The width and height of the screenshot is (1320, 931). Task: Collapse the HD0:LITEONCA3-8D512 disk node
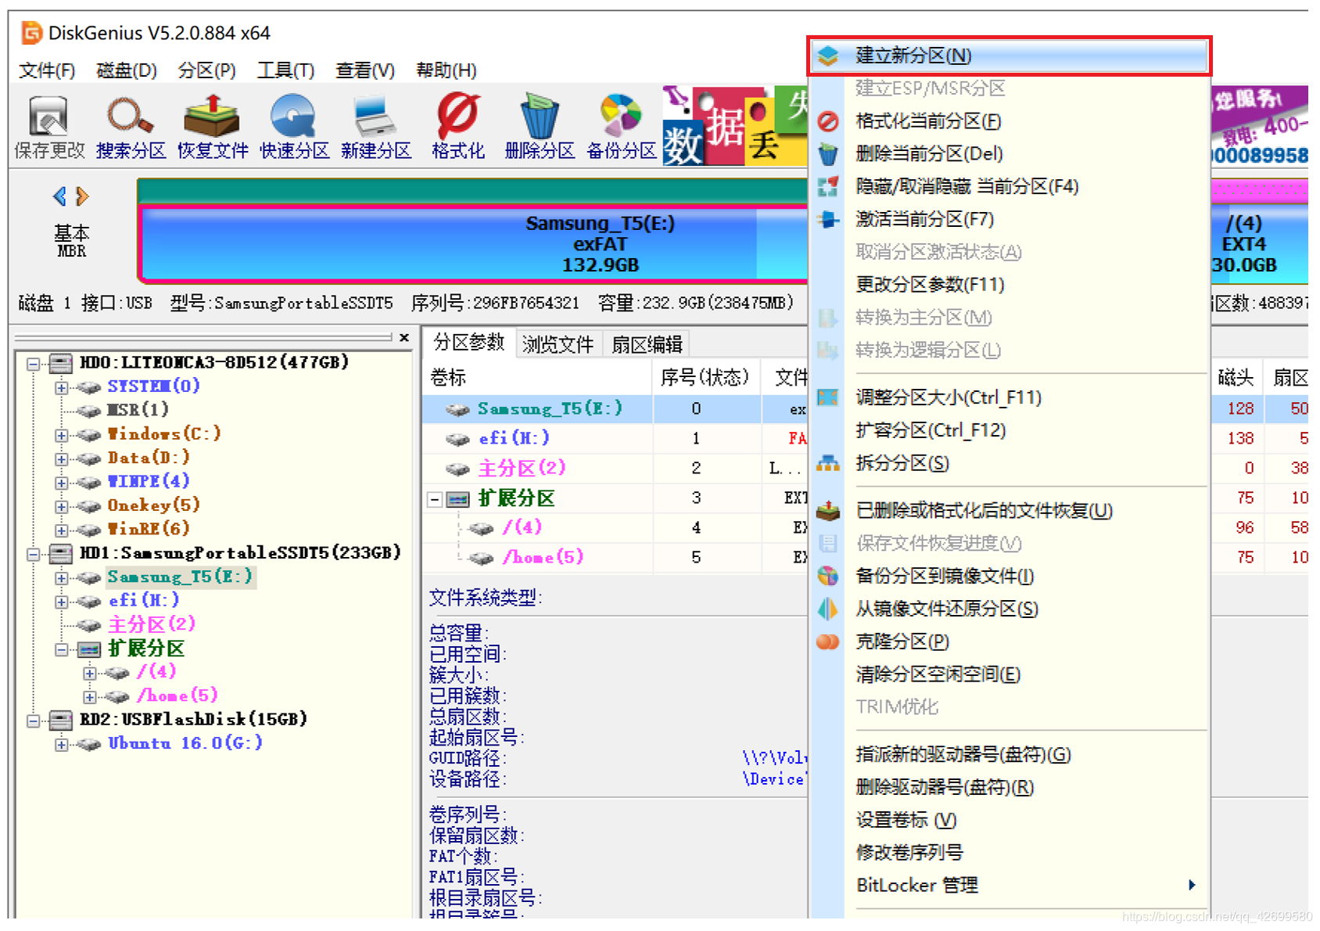click(33, 364)
